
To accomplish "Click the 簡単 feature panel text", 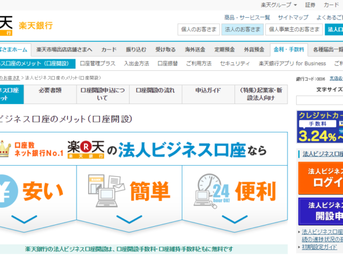I will [x=150, y=191].
